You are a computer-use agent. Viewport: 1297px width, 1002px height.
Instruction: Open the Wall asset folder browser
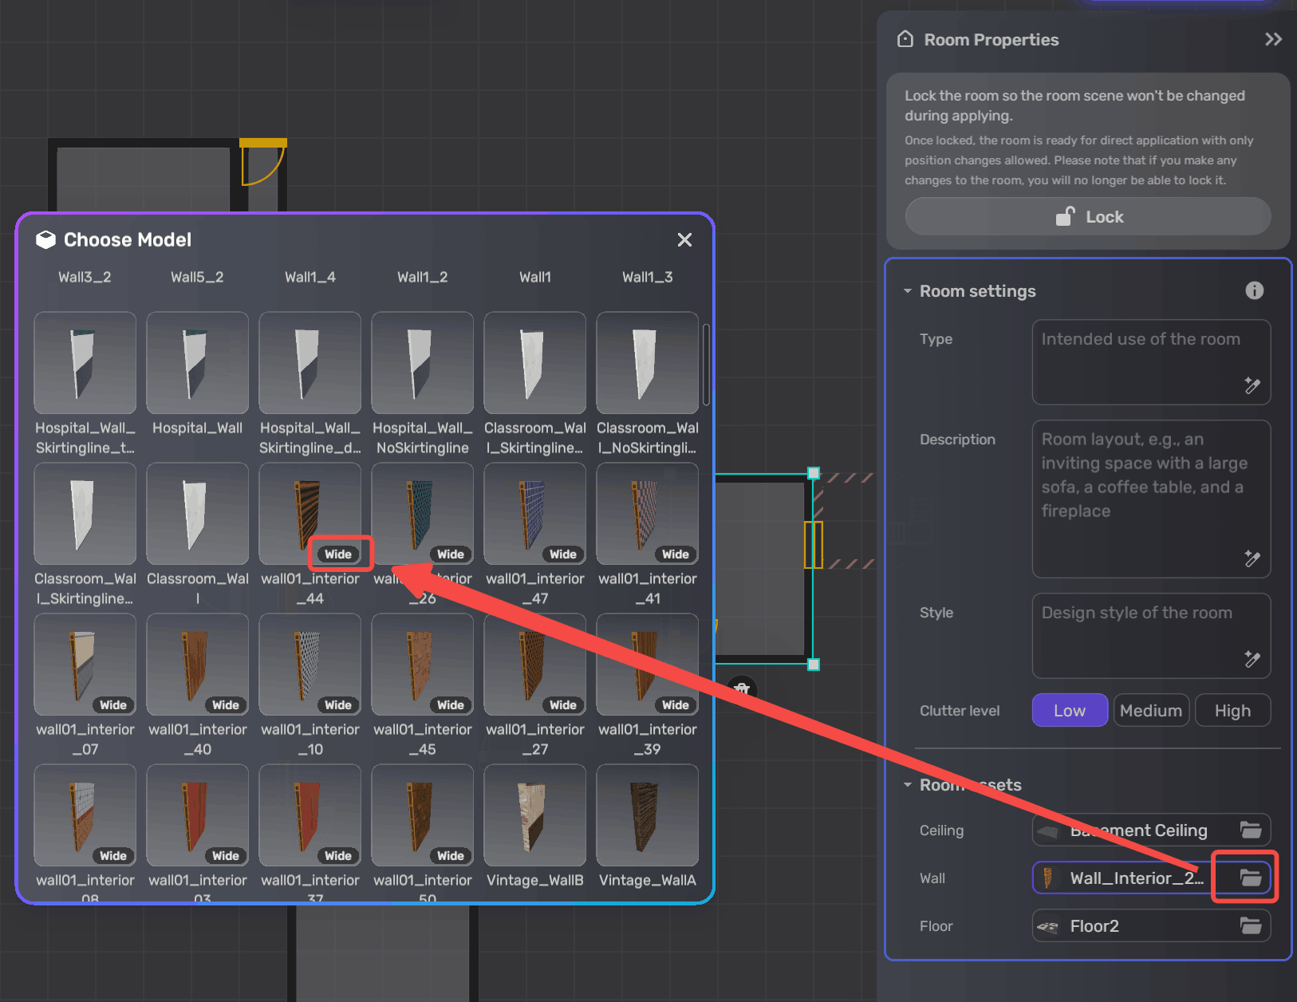(1250, 878)
